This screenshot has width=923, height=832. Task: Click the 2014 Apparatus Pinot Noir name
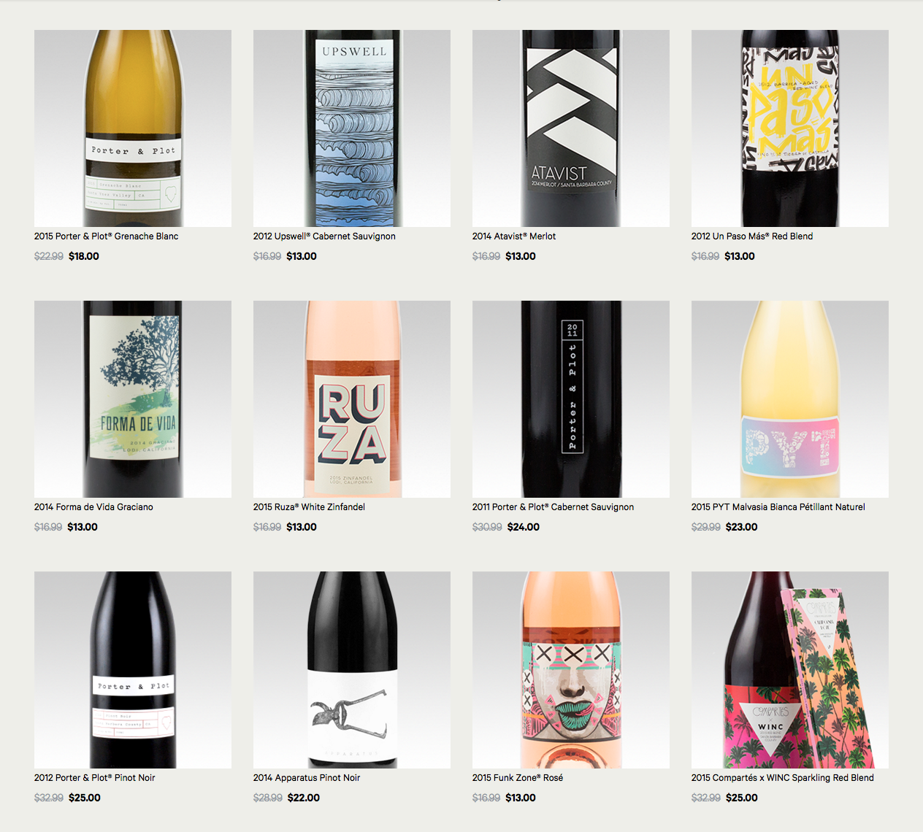[x=307, y=778]
